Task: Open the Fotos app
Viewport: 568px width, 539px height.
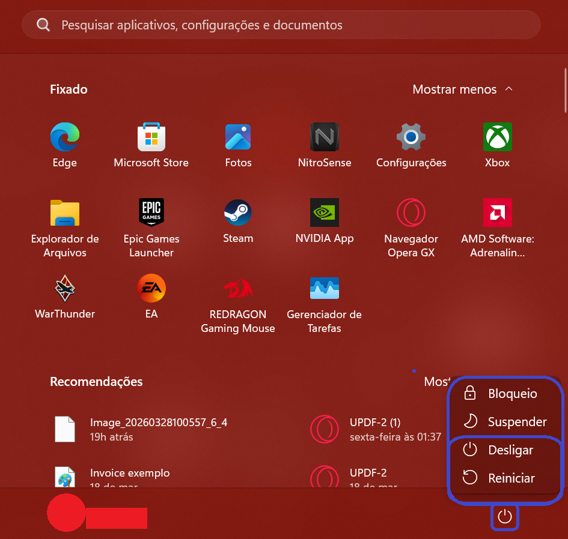Action: pyautogui.click(x=238, y=145)
